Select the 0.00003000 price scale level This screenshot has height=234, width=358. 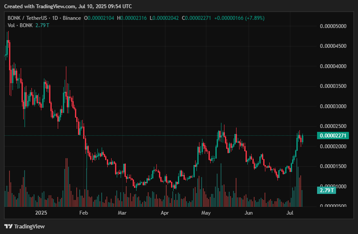tap(333, 106)
